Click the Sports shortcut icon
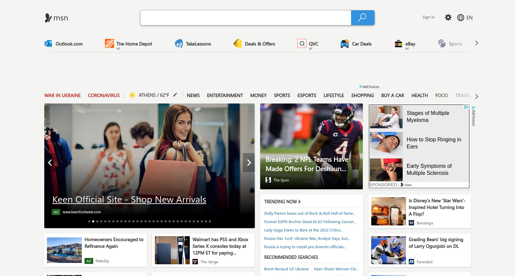Screen dimensions: 515x276 tap(442, 44)
